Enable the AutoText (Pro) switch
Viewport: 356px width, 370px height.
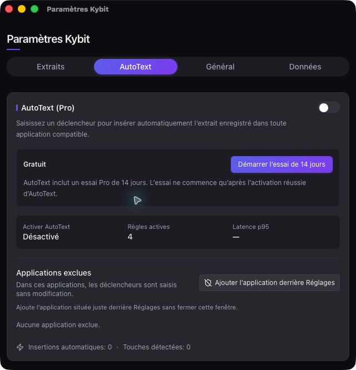pos(329,108)
